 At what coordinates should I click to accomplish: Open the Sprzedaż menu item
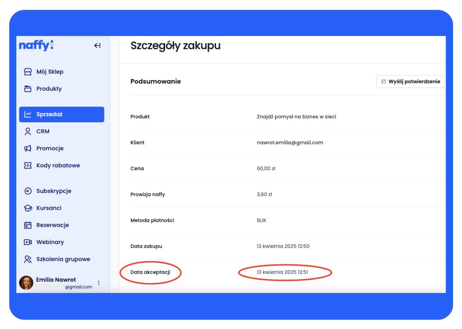62,114
